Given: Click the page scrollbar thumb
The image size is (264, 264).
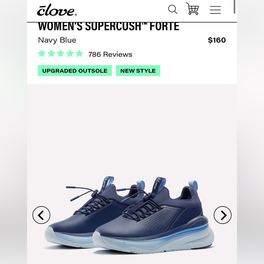Looking at the screenshot, I should click(x=234, y=7).
